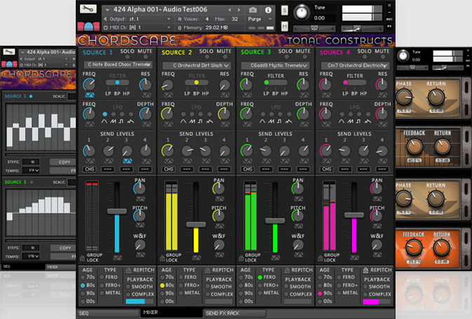Select the 90s age option in Source 4

tap(321, 294)
